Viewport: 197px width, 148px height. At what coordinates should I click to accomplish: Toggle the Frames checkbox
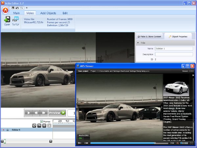point(42,121)
